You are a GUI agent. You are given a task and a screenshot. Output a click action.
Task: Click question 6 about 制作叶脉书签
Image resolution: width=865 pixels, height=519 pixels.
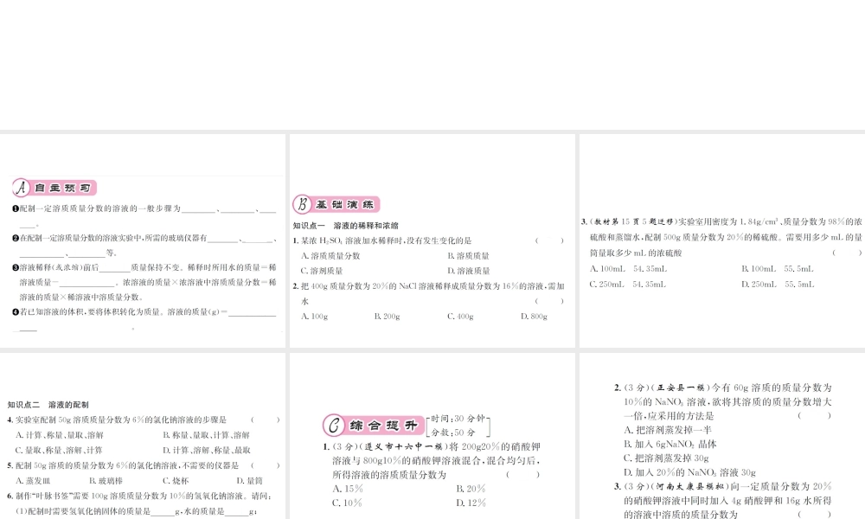(140, 496)
